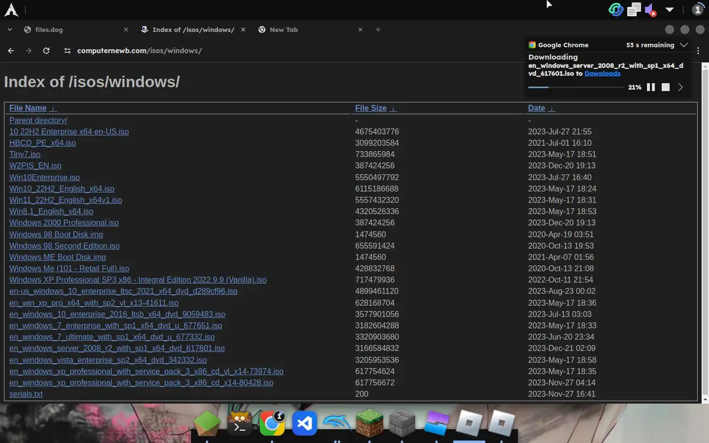The width and height of the screenshot is (709, 443).
Task: Click the Date column descending arrow
Action: coord(551,108)
